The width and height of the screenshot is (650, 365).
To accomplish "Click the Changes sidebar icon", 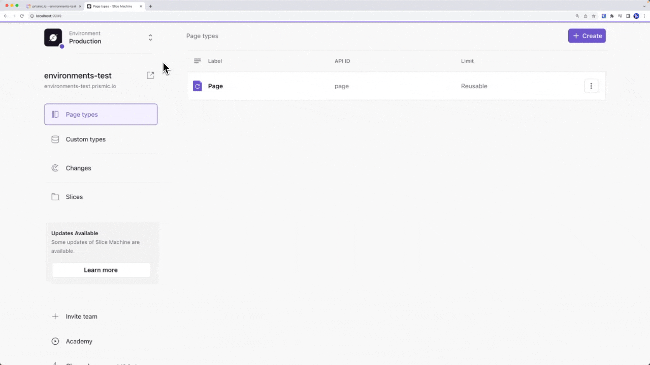I will (x=55, y=168).
